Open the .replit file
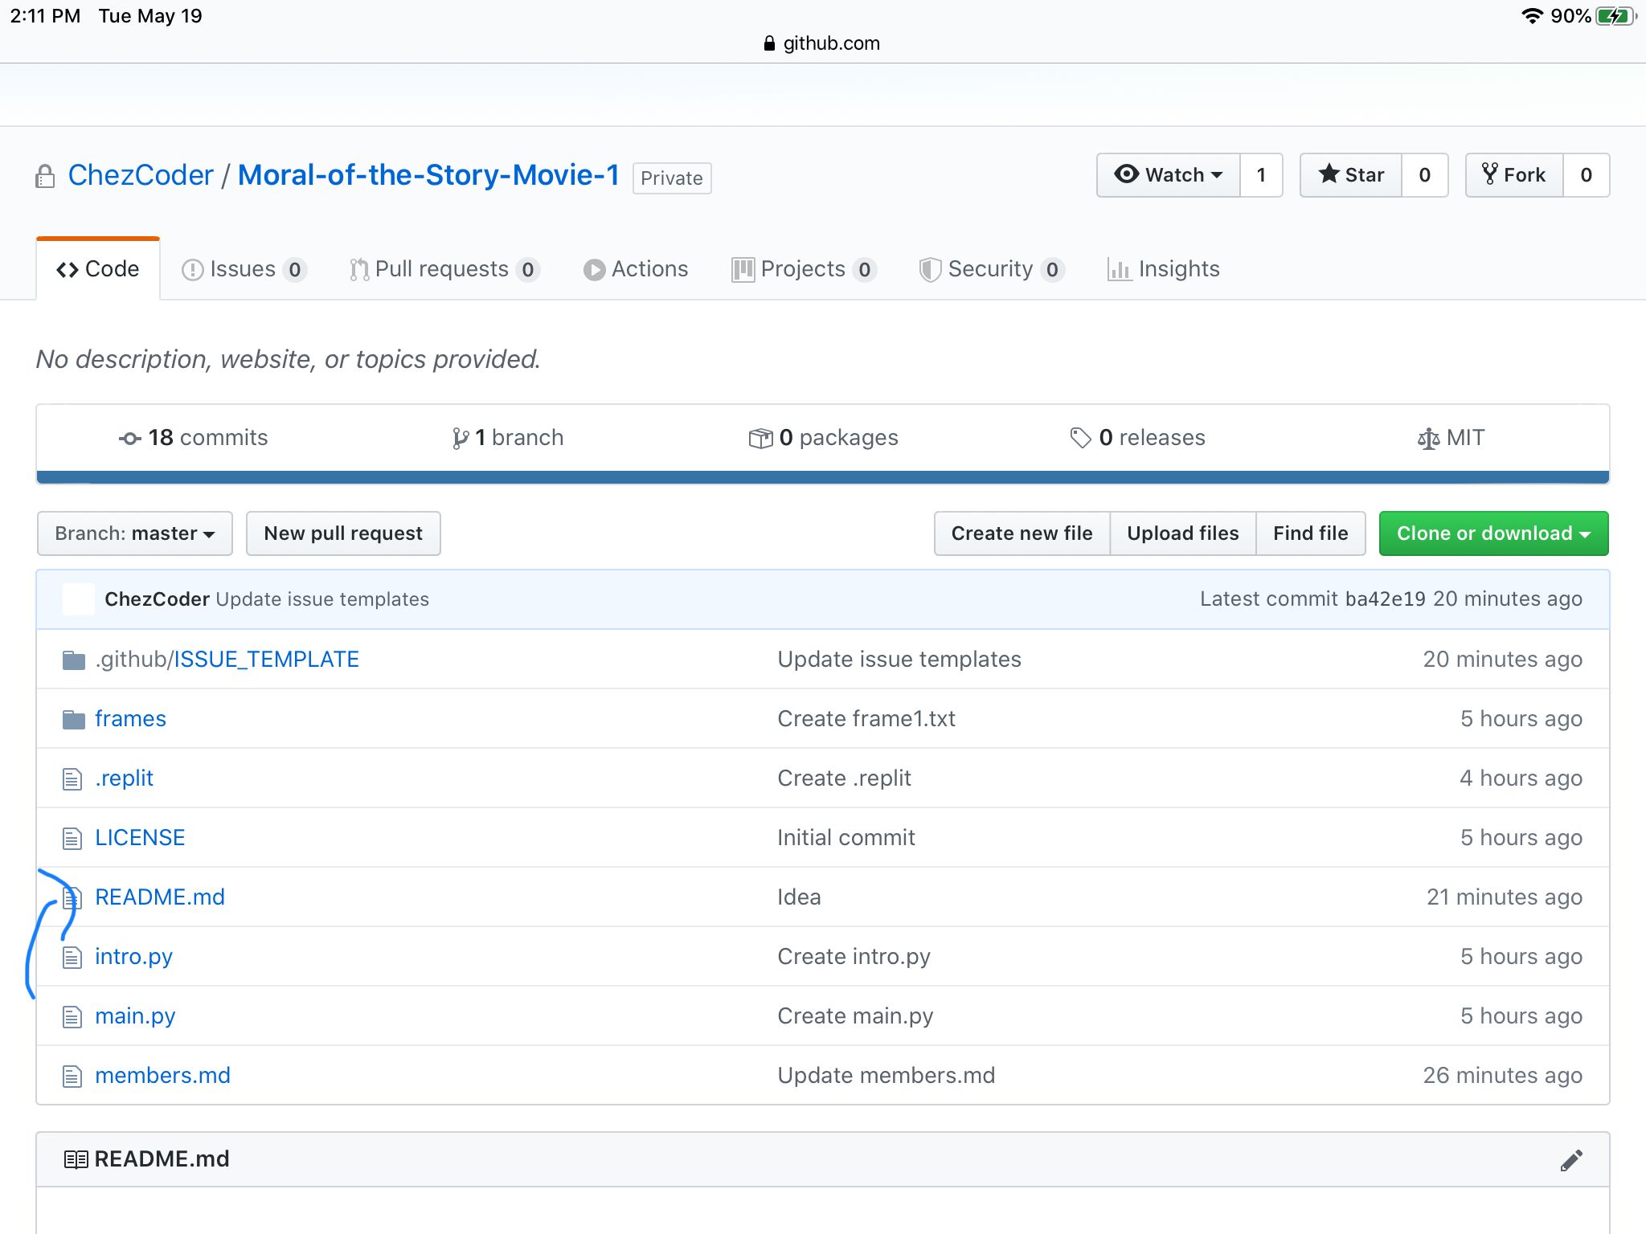This screenshot has width=1646, height=1234. [x=124, y=778]
